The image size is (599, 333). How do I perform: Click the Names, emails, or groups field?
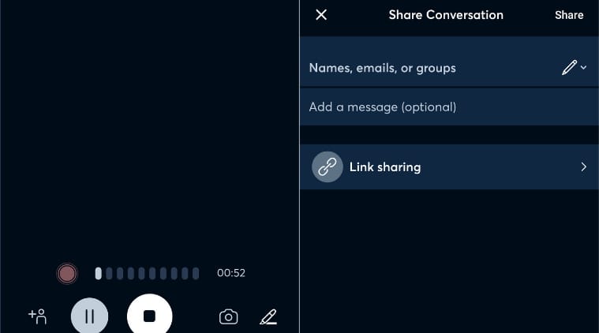(x=449, y=62)
